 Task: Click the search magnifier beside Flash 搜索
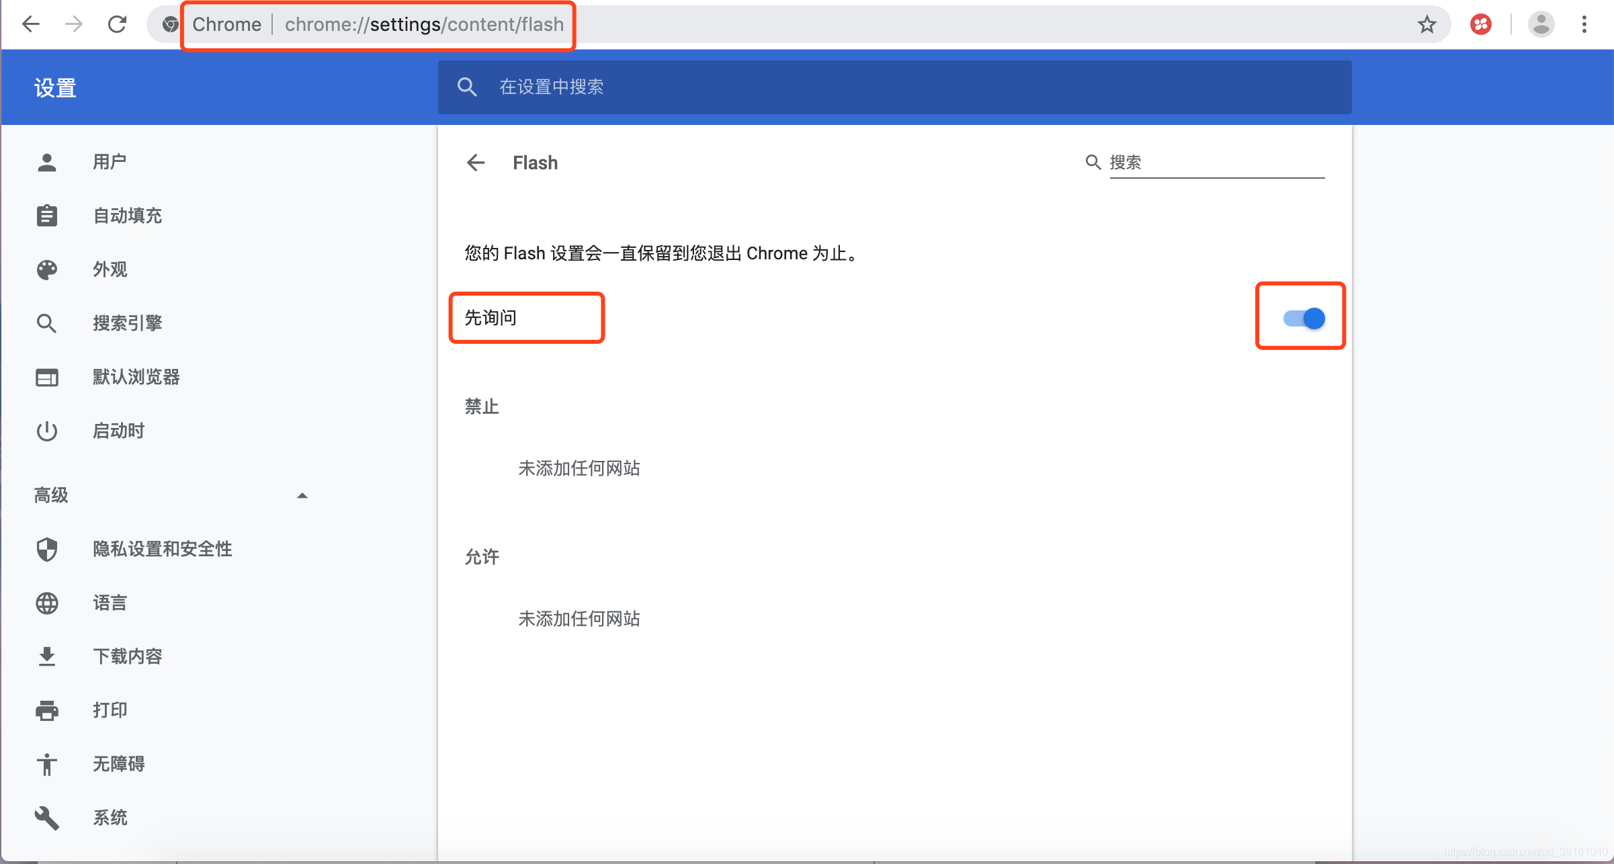pos(1093,162)
